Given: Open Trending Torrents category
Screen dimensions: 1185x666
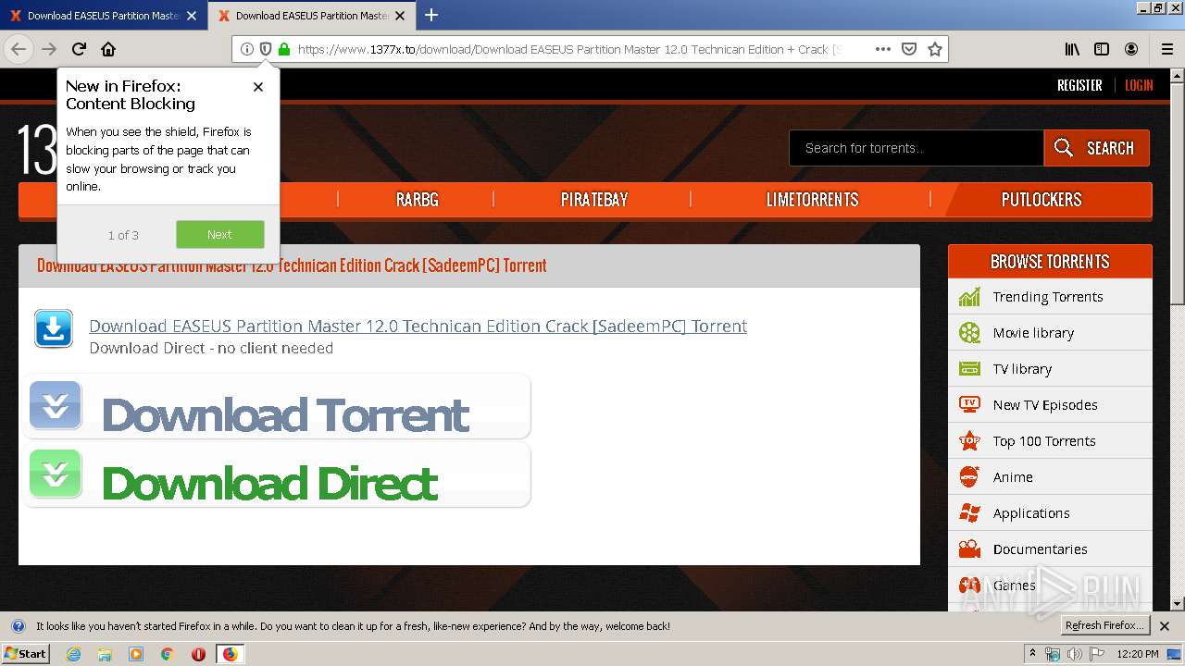Looking at the screenshot, I should coord(1050,297).
